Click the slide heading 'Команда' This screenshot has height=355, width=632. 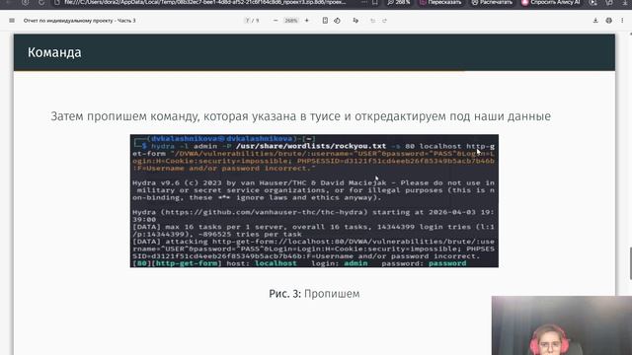pos(54,52)
